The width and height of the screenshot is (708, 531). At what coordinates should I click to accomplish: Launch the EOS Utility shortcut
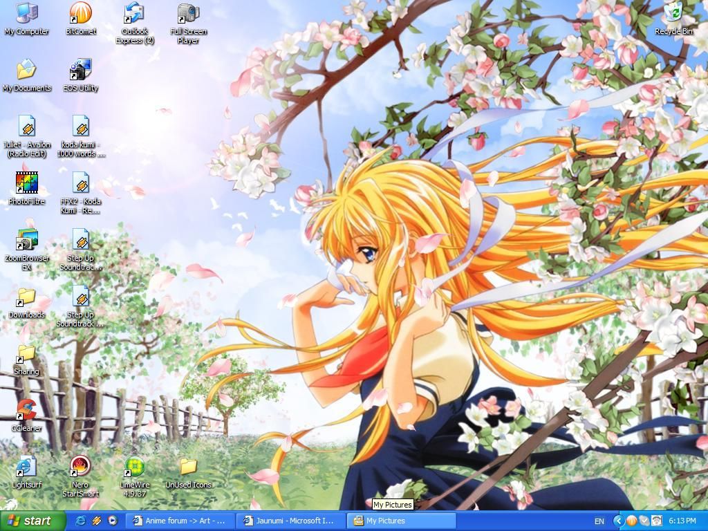[81, 76]
